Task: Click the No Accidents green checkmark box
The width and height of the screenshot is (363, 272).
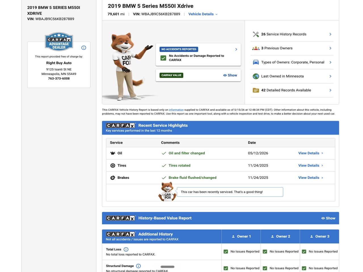Action: coord(163,58)
